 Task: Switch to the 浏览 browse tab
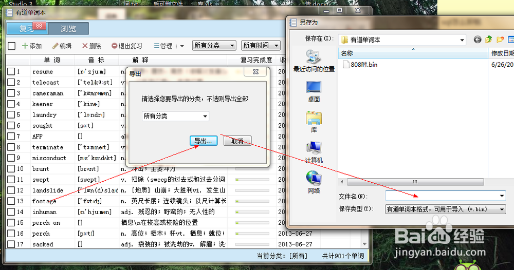pyautogui.click(x=68, y=29)
